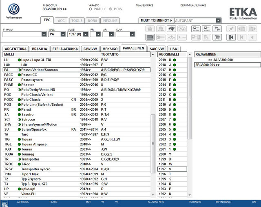Open the ELSA toolbar button

click(x=196, y=29)
